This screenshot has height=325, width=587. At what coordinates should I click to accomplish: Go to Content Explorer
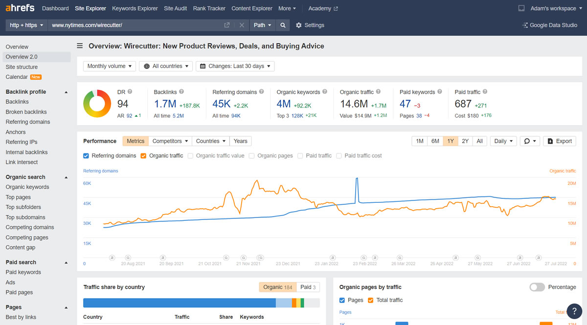pos(252,8)
